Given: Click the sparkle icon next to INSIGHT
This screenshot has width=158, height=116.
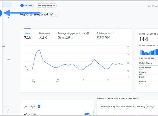Looking at the screenshot, I should coord(26,114).
